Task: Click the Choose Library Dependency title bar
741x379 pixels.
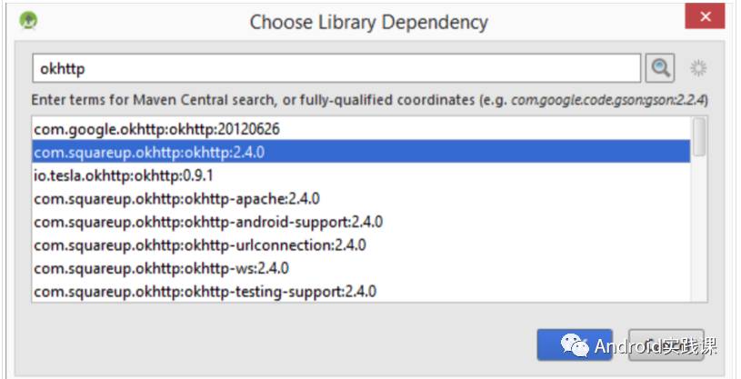Action: coord(368,22)
